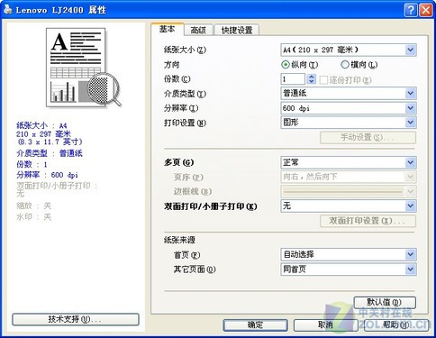Click the printer icon in the title bar
This screenshot has width=436, height=338.
pyautogui.click(x=8, y=9)
